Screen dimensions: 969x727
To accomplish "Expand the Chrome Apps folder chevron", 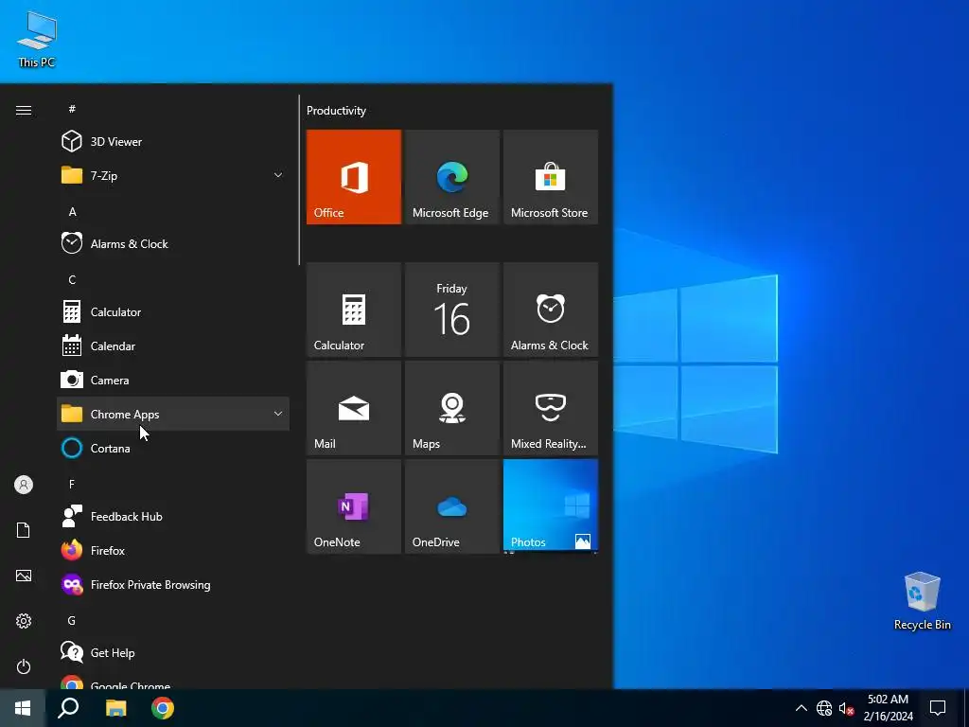I will 278,415.
